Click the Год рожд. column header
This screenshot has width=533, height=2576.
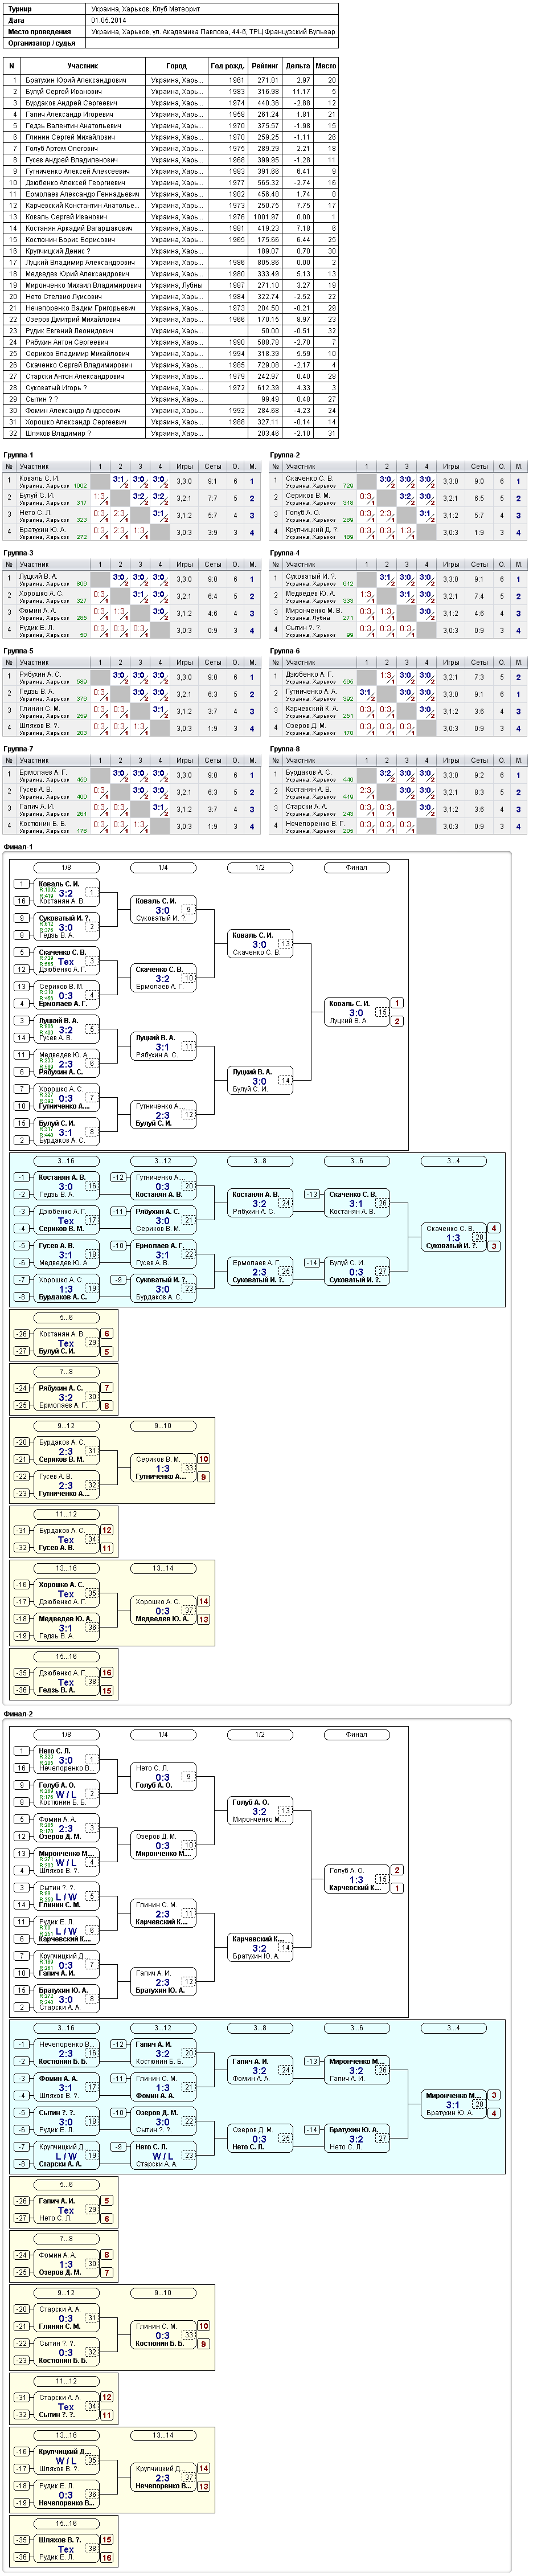click(227, 66)
